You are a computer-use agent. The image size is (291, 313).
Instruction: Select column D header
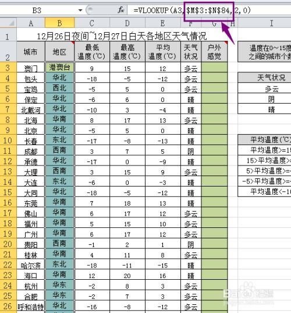127,23
